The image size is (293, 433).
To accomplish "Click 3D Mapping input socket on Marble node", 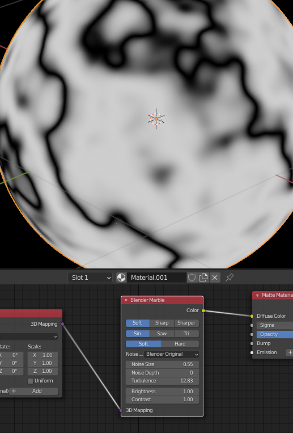I will click(121, 410).
